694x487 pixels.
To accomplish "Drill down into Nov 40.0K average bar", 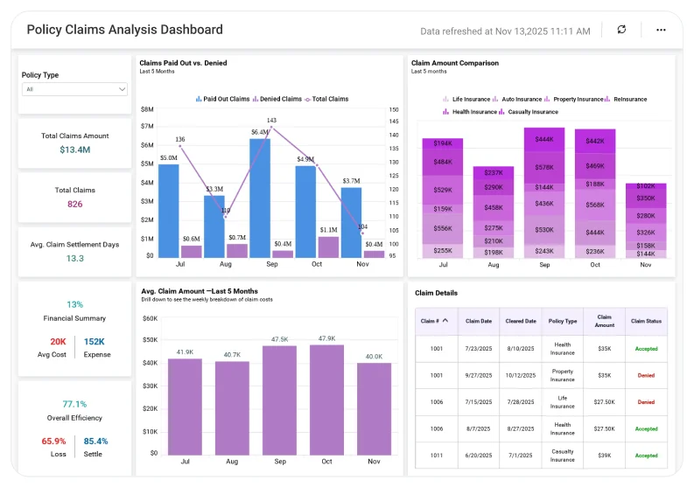I will point(374,409).
